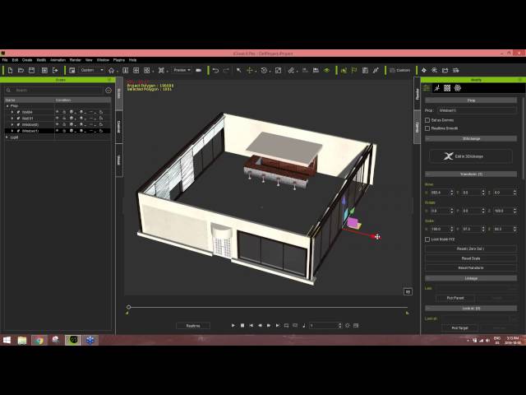Click the Scene Manager filter circle icon
The height and width of the screenshot is (395, 526).
tap(108, 91)
